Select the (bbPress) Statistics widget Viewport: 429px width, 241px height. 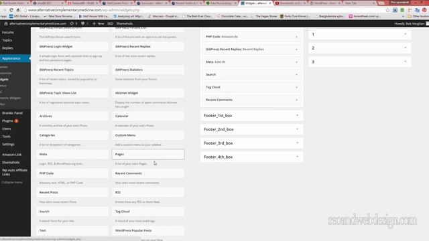(148, 70)
